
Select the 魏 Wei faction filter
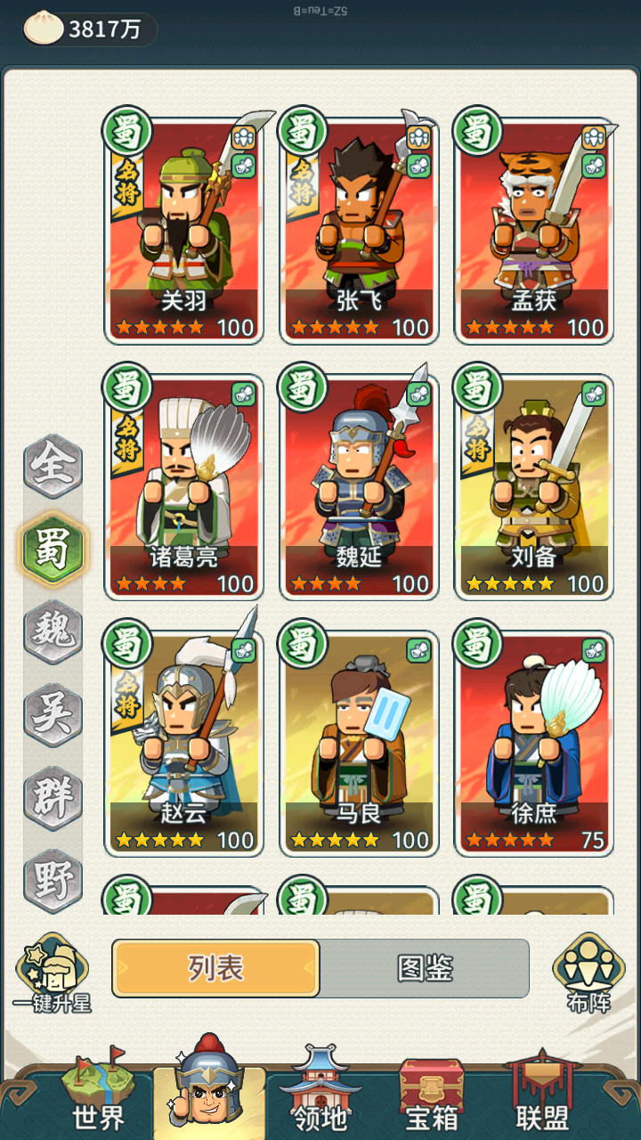coord(53,632)
